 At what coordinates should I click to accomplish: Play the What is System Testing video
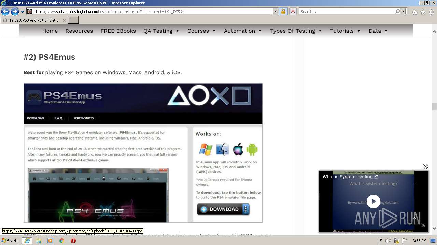point(373,201)
